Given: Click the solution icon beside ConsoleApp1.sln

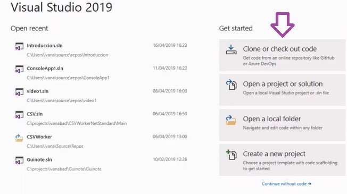Looking at the screenshot, I should 19,69.
